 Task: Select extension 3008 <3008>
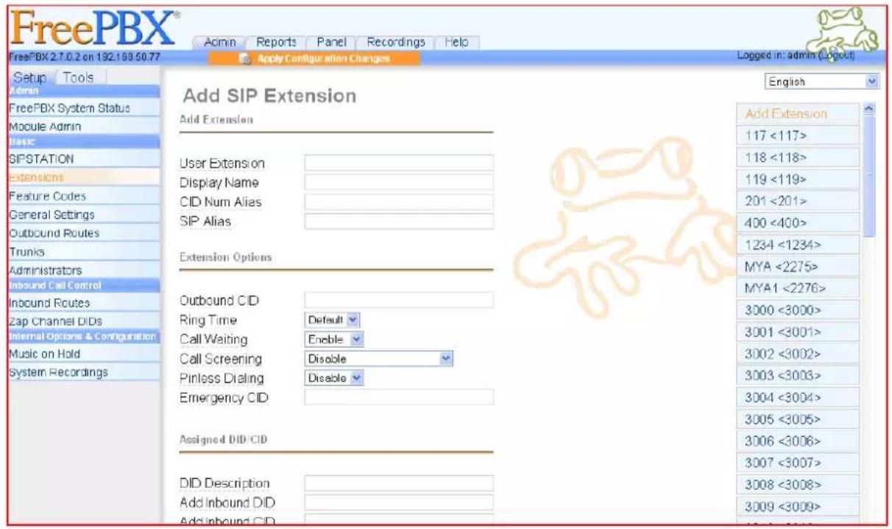tap(797, 484)
